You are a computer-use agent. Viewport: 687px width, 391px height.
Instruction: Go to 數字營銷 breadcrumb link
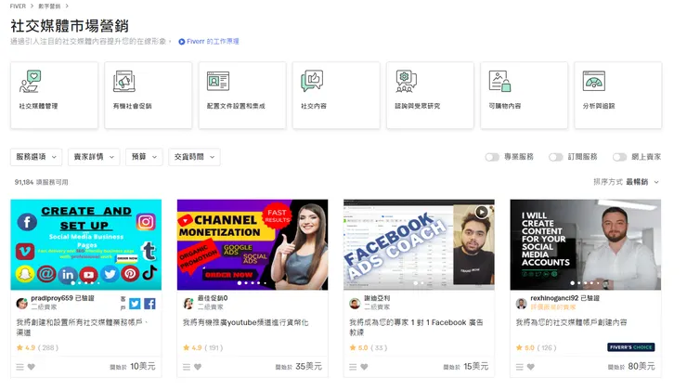[49, 7]
